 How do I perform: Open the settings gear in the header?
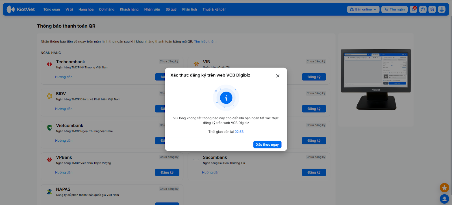click(x=432, y=9)
